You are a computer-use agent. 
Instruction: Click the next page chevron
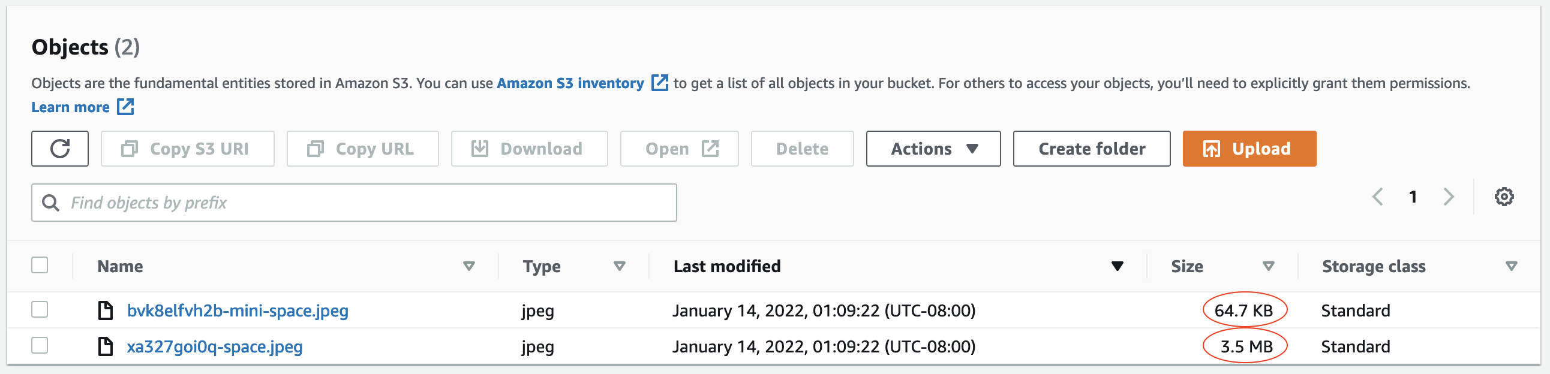1447,197
